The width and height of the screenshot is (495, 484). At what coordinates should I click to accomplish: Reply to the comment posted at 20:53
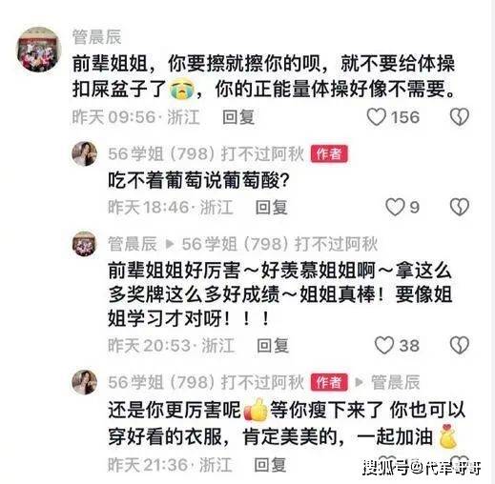pyautogui.click(x=273, y=346)
